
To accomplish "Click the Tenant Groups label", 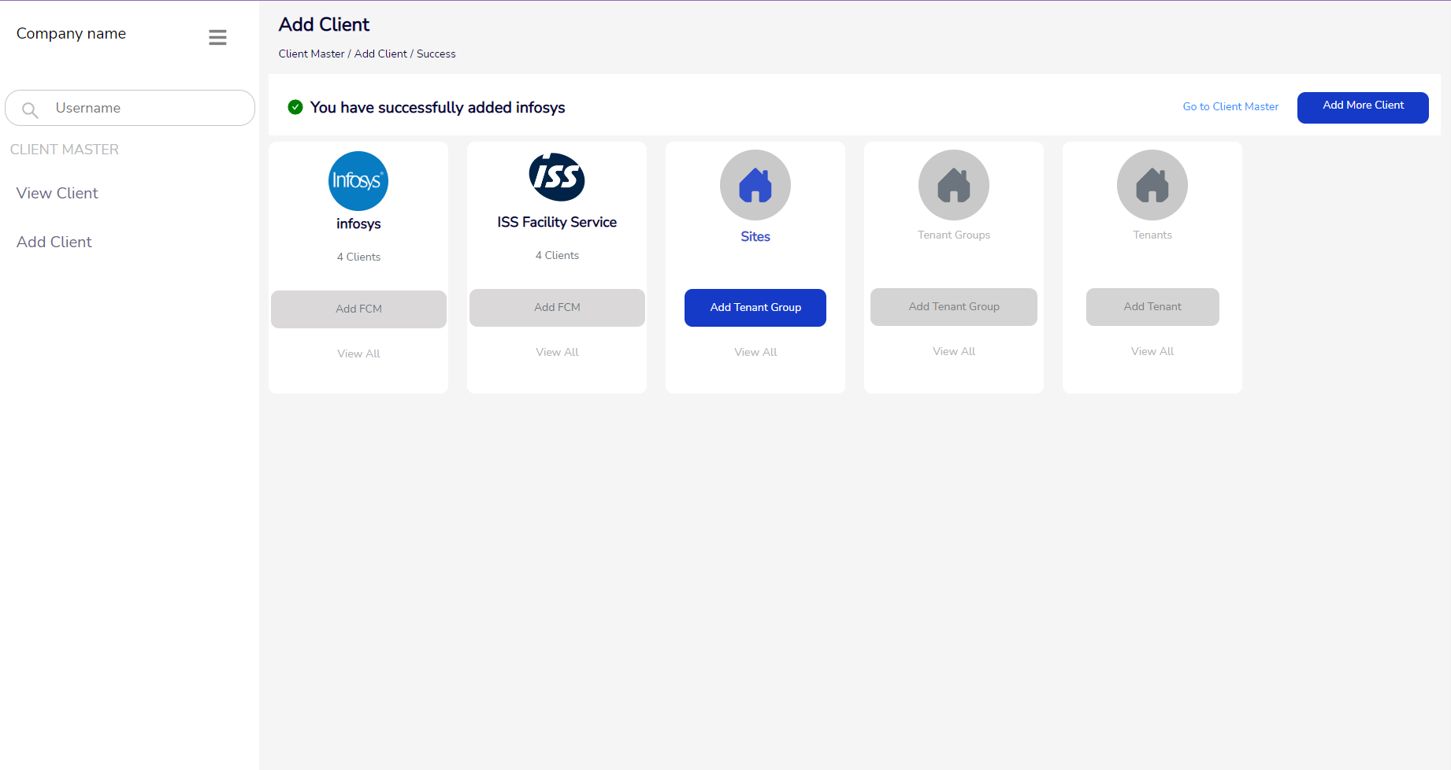I will coord(954,235).
